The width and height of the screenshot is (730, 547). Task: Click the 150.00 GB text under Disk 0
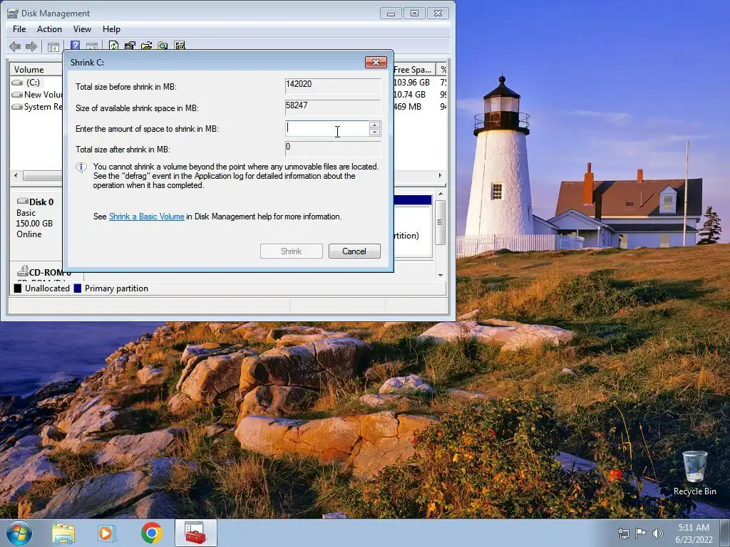pyautogui.click(x=34, y=223)
